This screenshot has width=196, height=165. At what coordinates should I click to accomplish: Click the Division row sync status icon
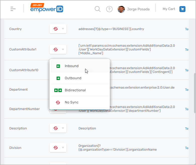coord(56,148)
